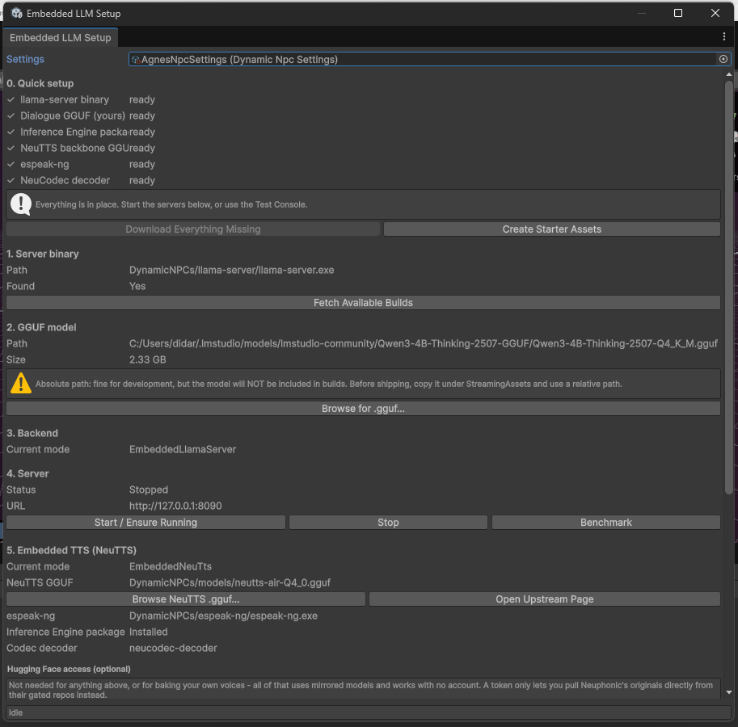
Task: Open the object picker for Settings field
Action: [x=723, y=59]
